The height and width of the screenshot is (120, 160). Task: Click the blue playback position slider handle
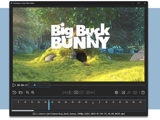click(35, 85)
